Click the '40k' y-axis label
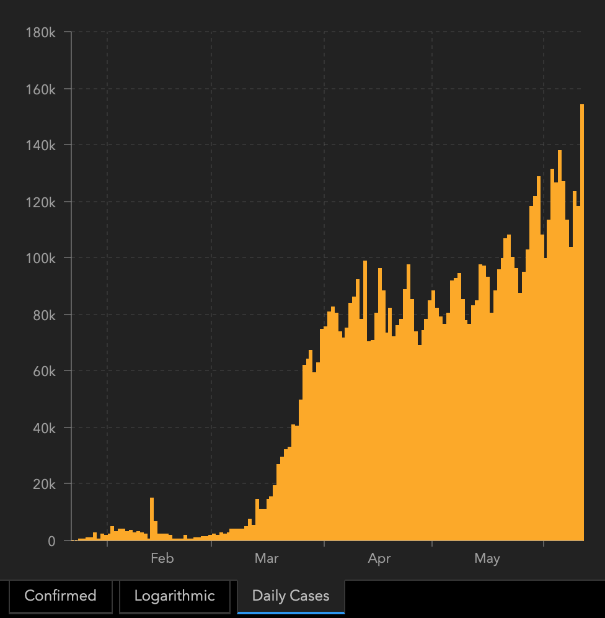This screenshot has height=618, width=605. 44,428
